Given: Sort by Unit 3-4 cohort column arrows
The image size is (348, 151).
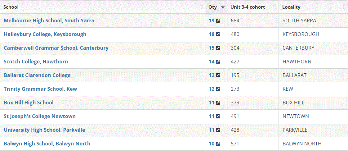Looking at the screenshot, I should [274, 7].
